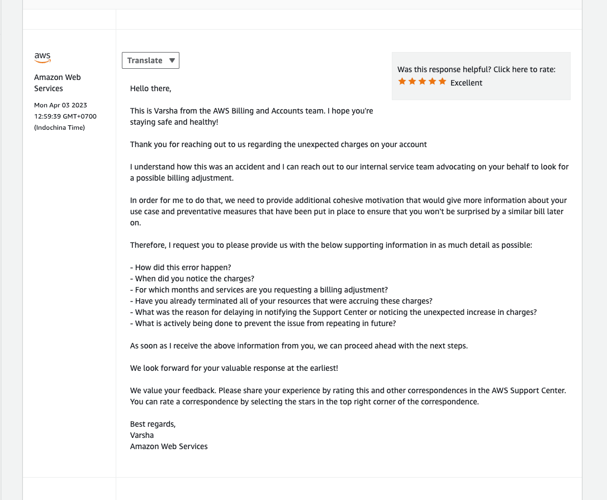
Task: Pick the fourth rating star
Action: pyautogui.click(x=432, y=82)
